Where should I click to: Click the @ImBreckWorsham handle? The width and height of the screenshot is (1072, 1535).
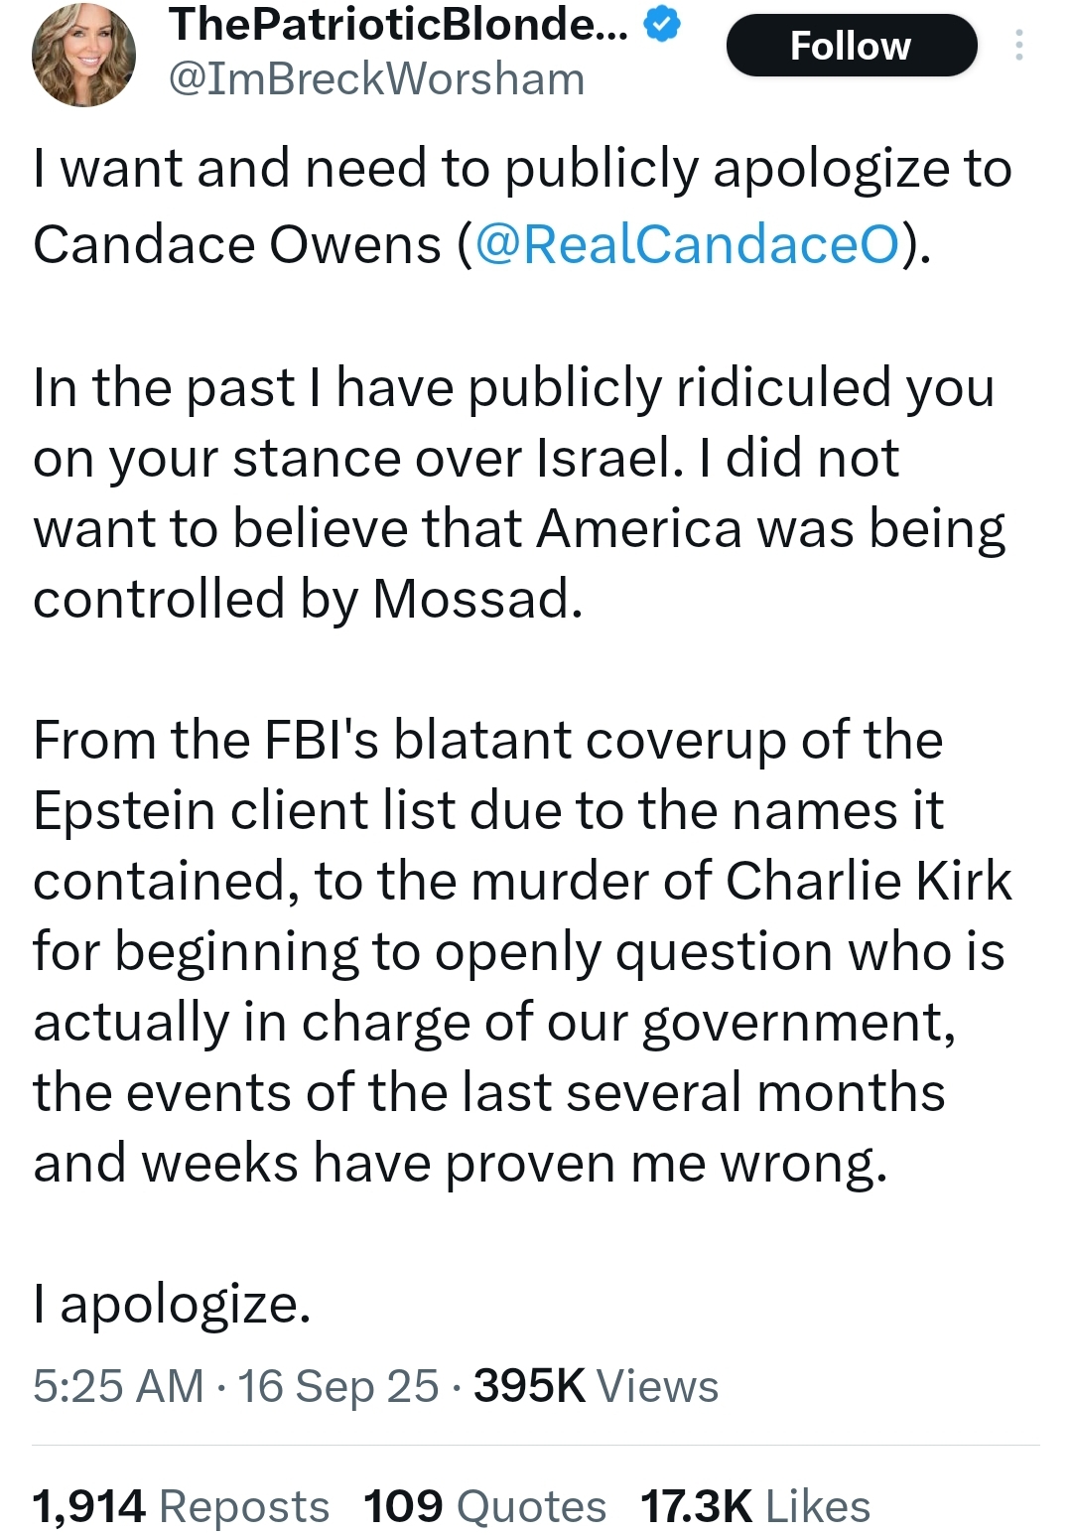pos(377,79)
